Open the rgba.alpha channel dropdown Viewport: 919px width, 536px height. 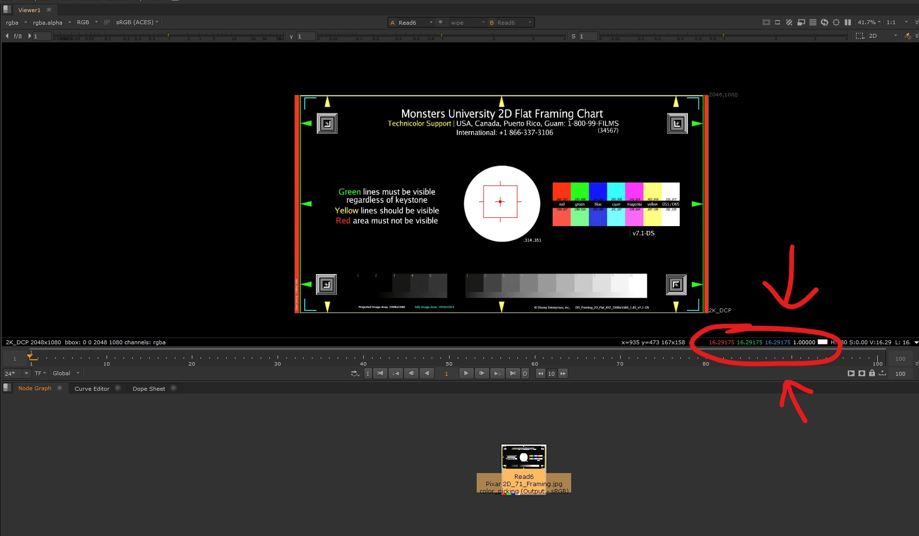pyautogui.click(x=51, y=22)
